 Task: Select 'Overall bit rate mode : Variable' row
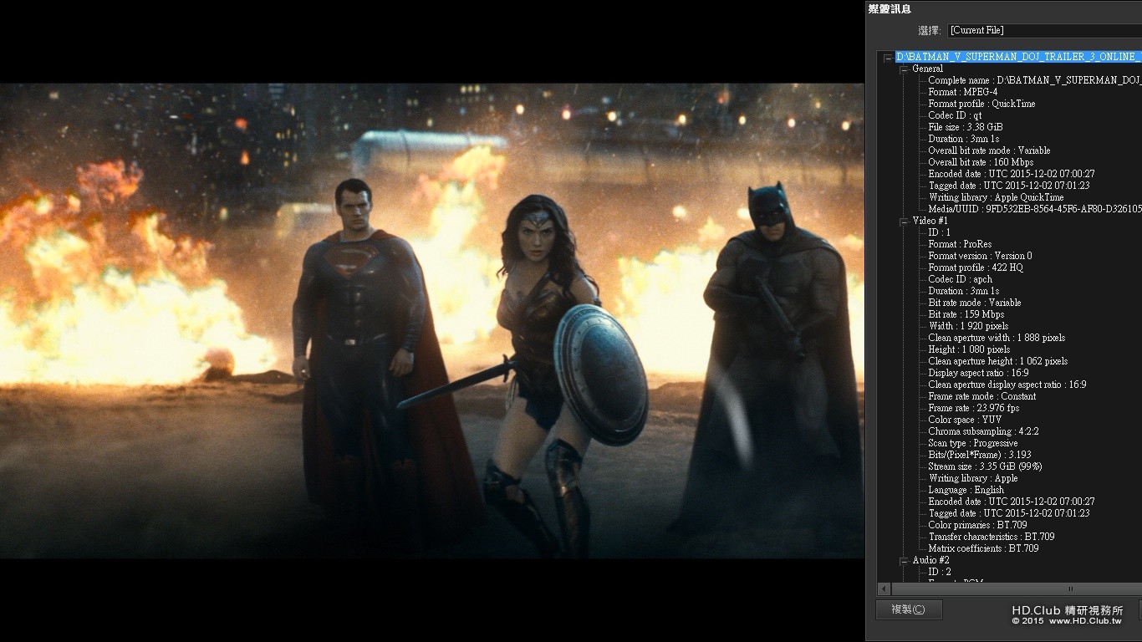(989, 150)
